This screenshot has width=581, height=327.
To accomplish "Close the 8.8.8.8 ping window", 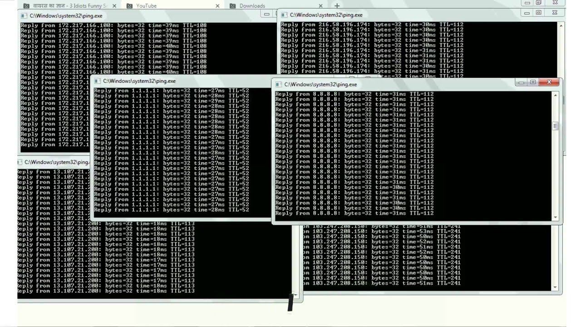I will tap(549, 82).
